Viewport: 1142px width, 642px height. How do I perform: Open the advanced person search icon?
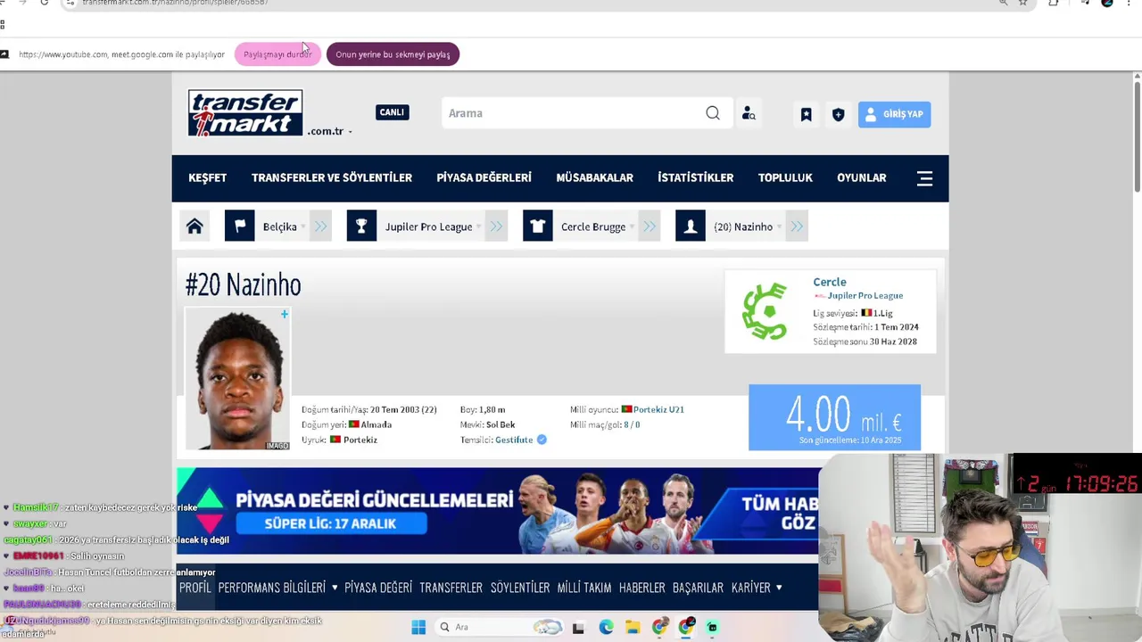click(749, 113)
